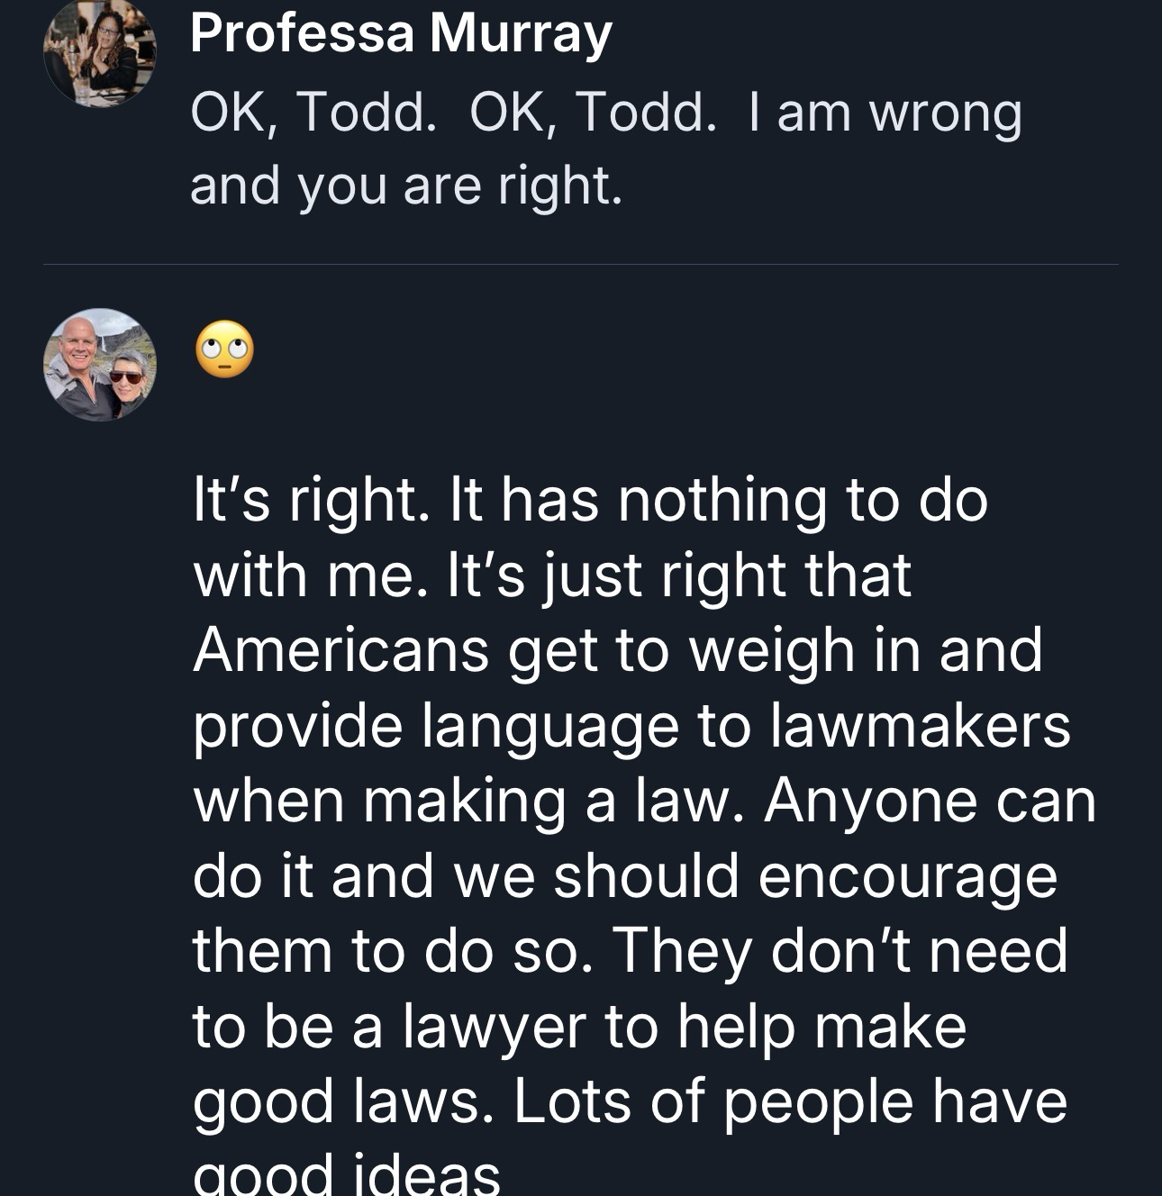The height and width of the screenshot is (1196, 1162).
Task: Click the eye-roll emoji in the reply
Action: (224, 349)
